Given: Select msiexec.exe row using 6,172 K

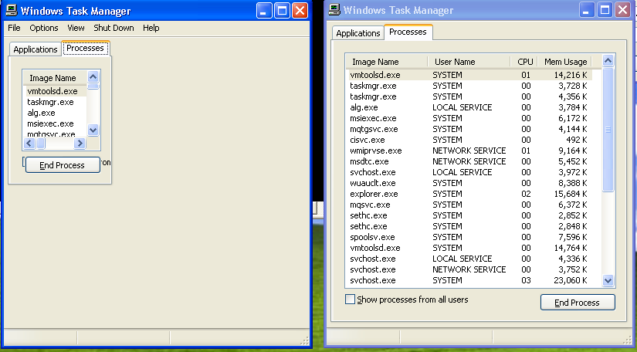Looking at the screenshot, I should tap(469, 118).
